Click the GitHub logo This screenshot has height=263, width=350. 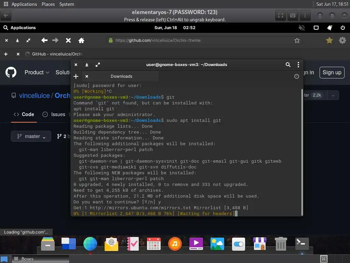(11, 73)
